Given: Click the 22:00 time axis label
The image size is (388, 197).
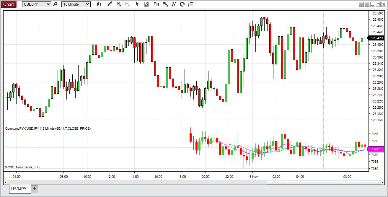Looking at the screenshot, I should pyautogui.click(x=229, y=177).
